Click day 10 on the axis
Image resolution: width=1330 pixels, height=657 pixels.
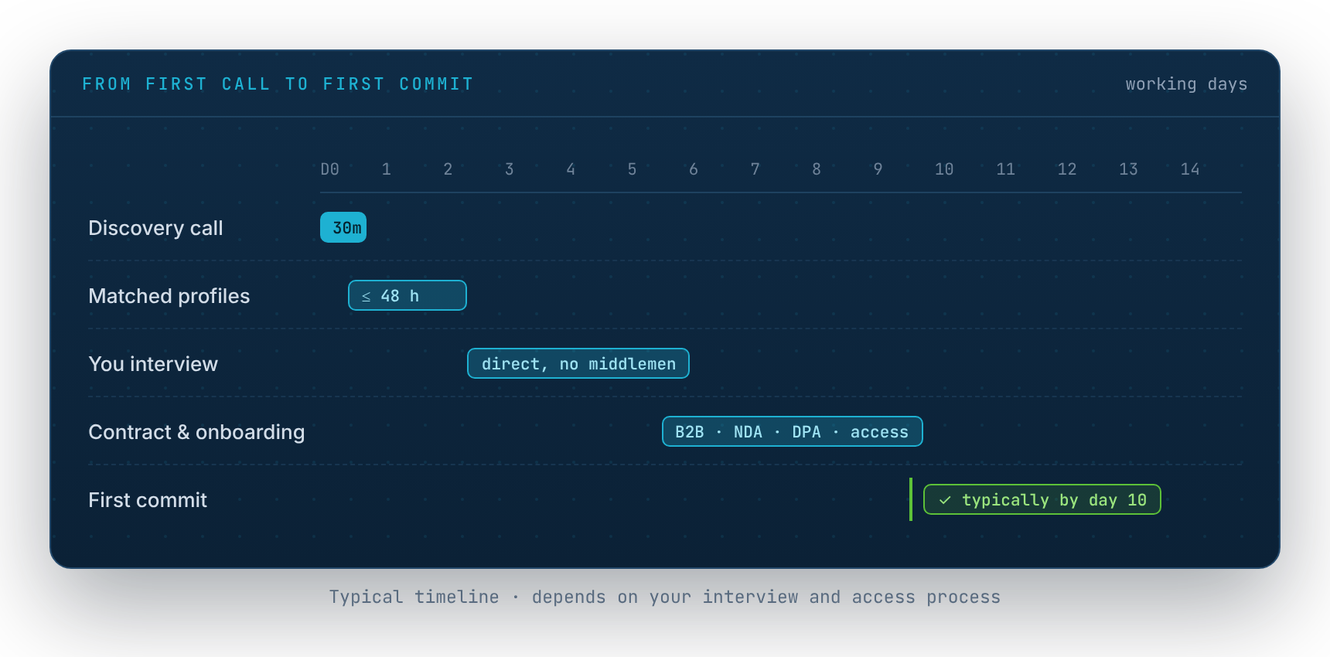pyautogui.click(x=944, y=169)
